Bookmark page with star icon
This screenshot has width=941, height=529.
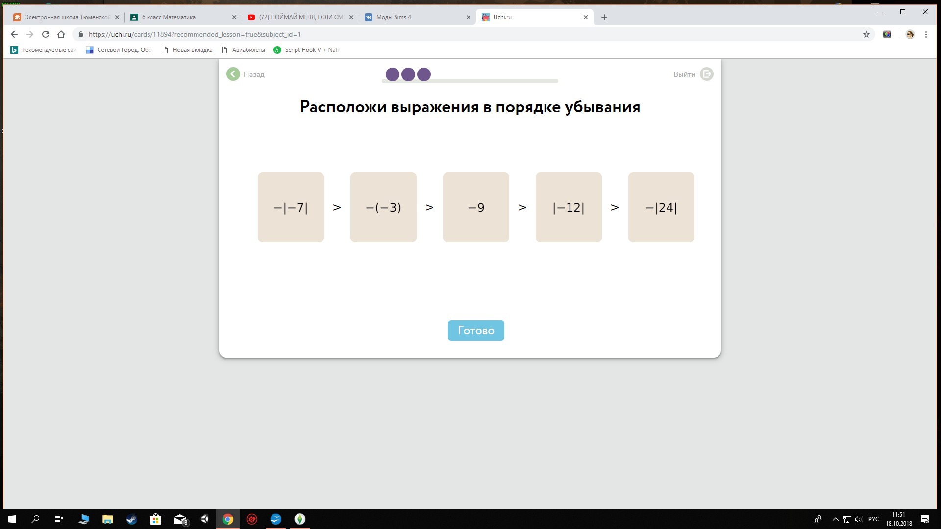[x=866, y=34]
